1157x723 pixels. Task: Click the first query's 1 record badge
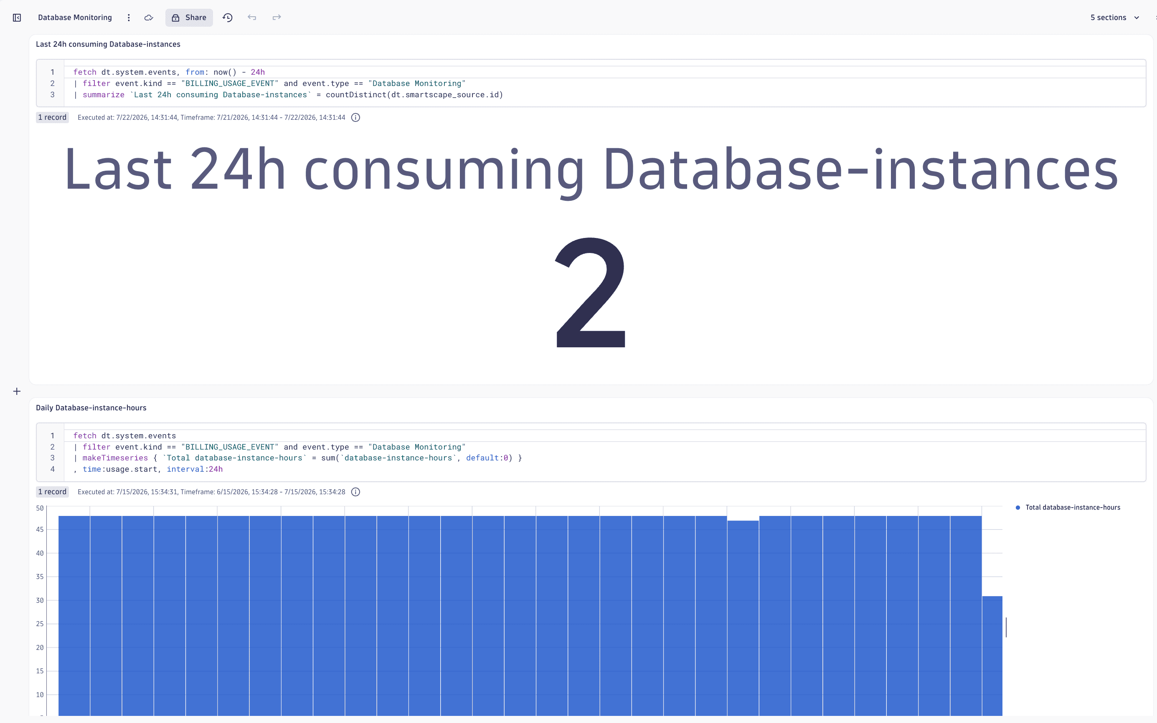click(52, 118)
